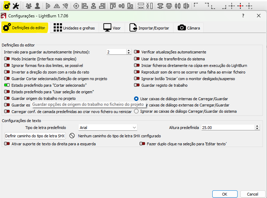
Task: Click the align left edges icon
Action: point(85,6)
